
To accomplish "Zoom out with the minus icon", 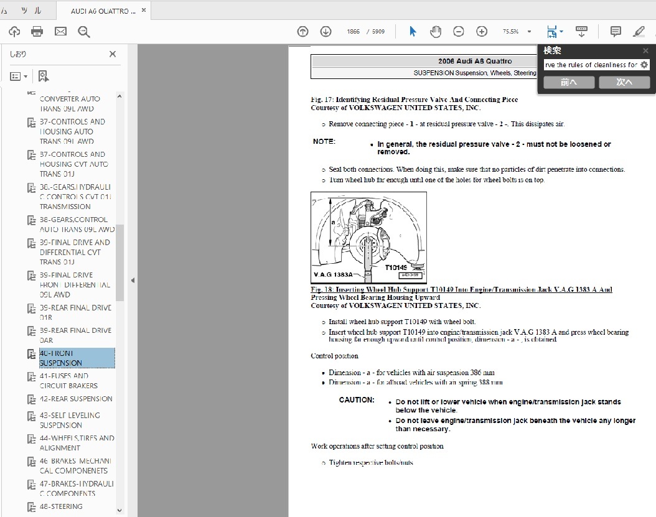I will tap(459, 31).
